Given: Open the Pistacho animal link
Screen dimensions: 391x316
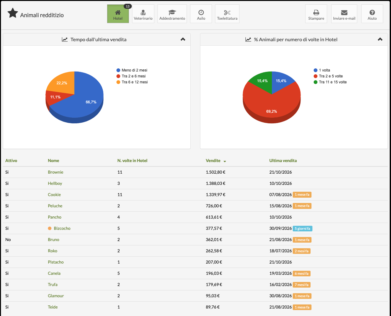Looking at the screenshot, I should click(56, 262).
